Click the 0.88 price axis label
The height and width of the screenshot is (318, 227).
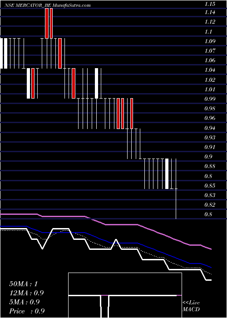[210, 166]
